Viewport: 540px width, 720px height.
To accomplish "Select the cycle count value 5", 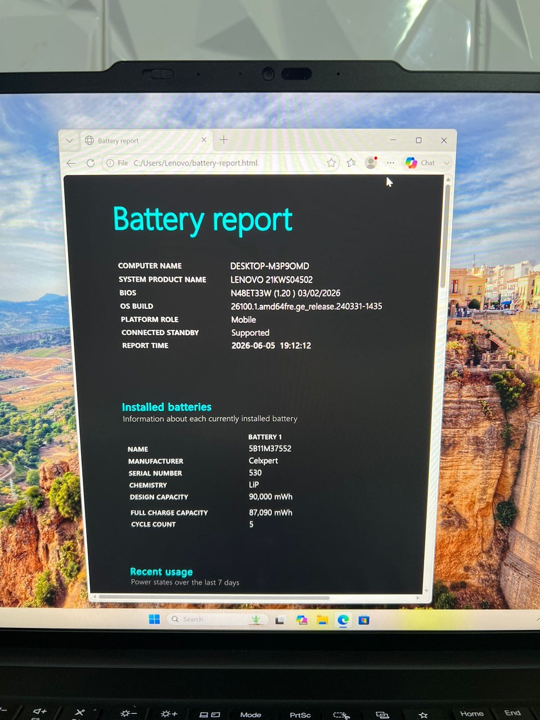I will click(251, 524).
